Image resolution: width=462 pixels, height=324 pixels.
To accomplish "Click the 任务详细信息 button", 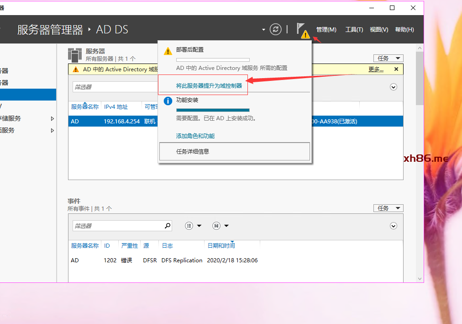I will point(234,151).
